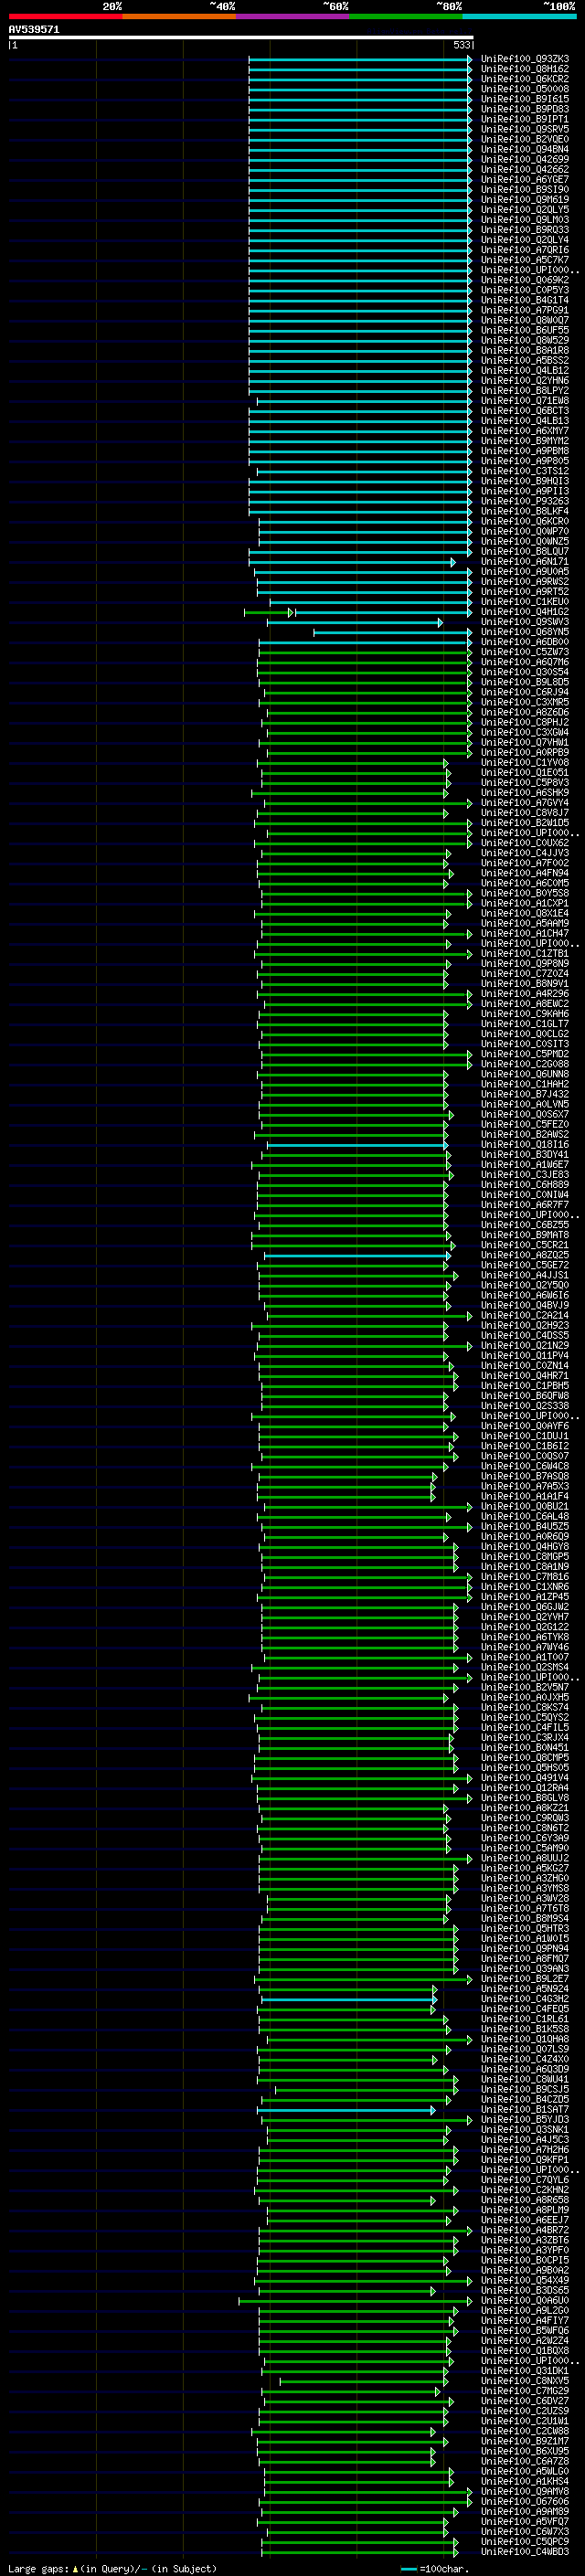
Task: Select hit label UniRef100_B9PD83
Action: click(x=525, y=109)
